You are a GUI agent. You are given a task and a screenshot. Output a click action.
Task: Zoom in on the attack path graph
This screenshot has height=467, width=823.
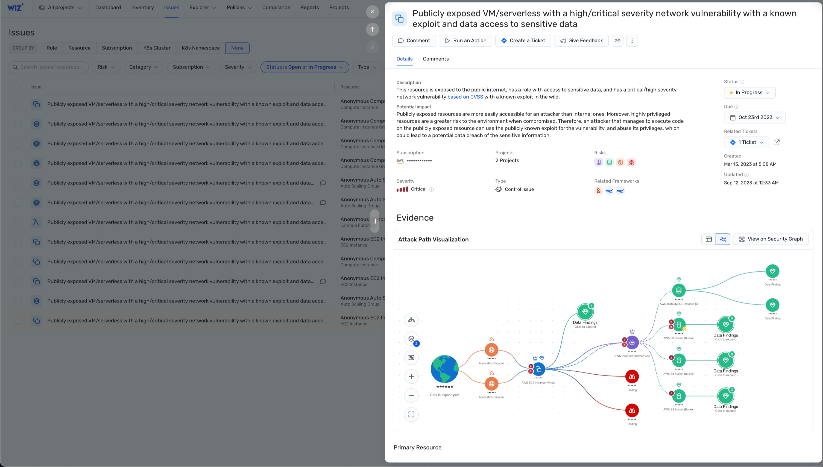411,377
